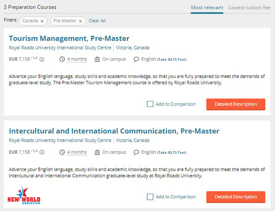Click the 3 Preparation Courses heading
Image resolution: width=275 pixels, height=211 pixels.
[x=30, y=7]
